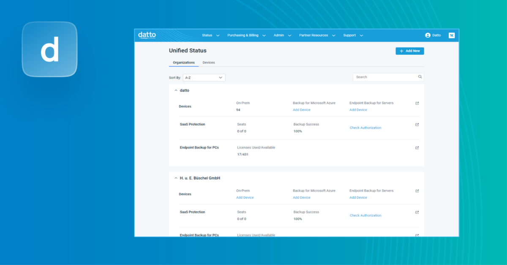Select the Organizations tab
This screenshot has height=265, width=507.
coord(184,62)
